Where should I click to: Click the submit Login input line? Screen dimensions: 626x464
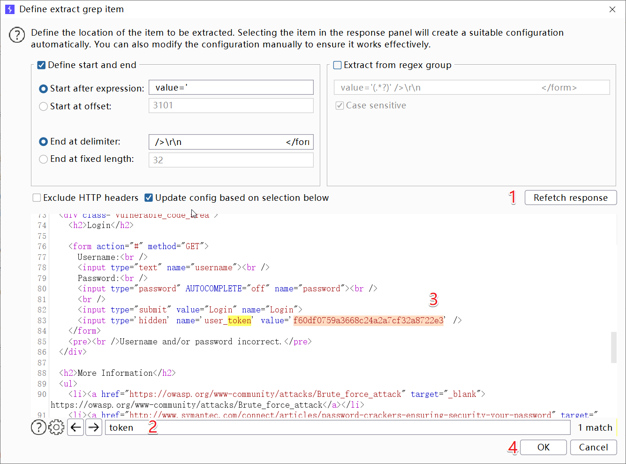(x=190, y=310)
